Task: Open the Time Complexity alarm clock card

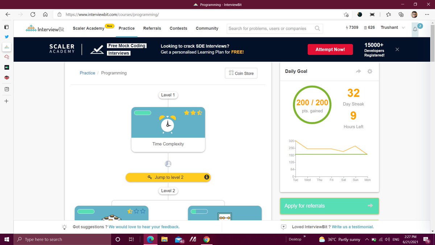Action: [168, 130]
